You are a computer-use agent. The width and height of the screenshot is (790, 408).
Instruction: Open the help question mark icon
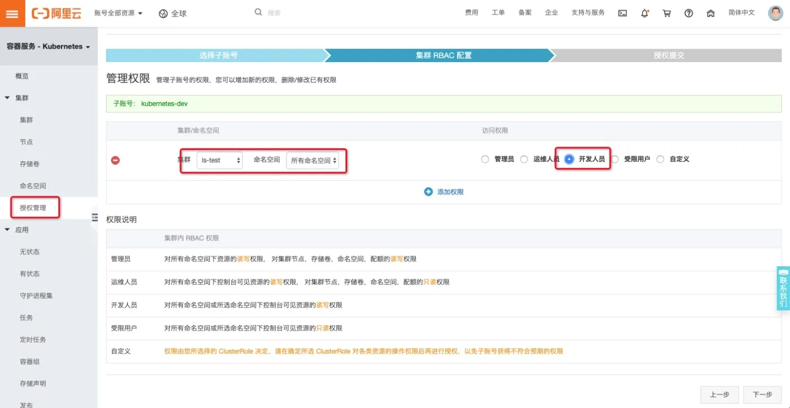(x=688, y=13)
